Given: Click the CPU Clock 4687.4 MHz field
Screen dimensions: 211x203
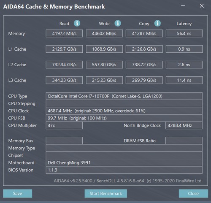Looking at the screenshot, I should [124, 111].
